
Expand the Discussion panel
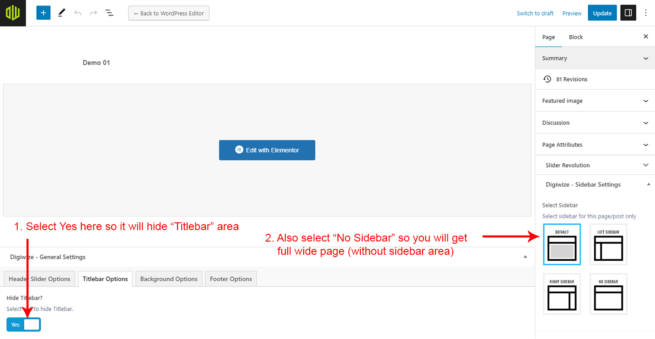coord(595,123)
